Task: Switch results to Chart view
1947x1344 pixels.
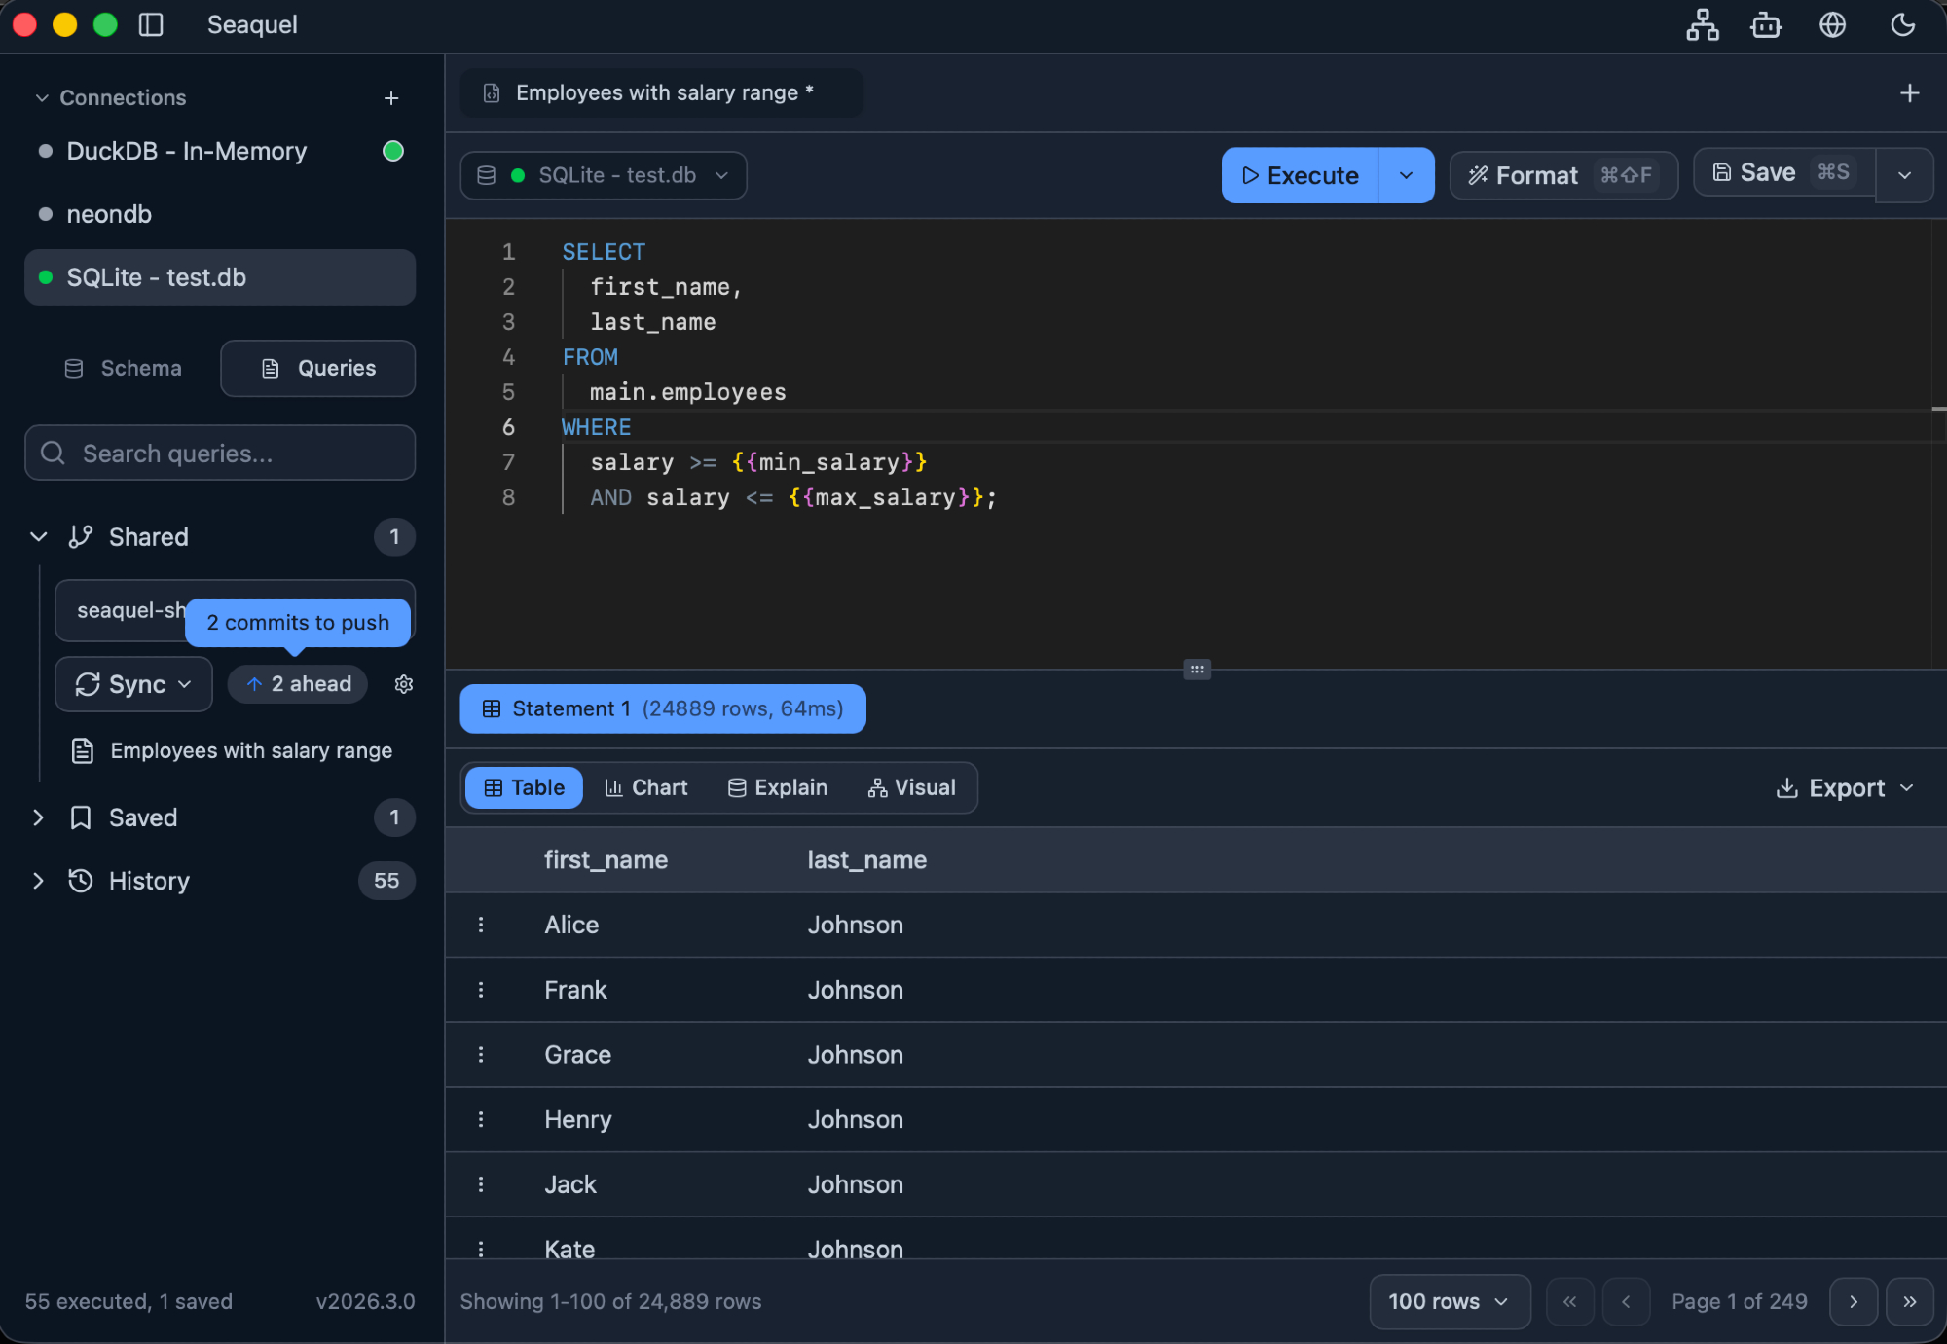Action: 646,787
